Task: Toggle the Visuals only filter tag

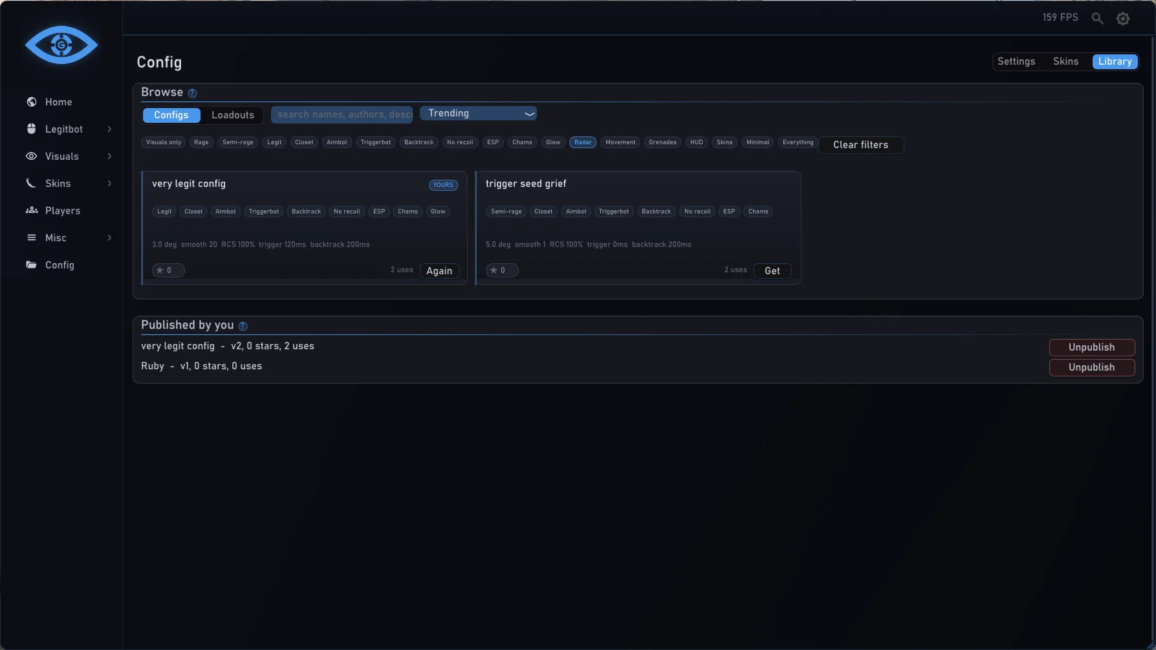Action: tap(164, 142)
